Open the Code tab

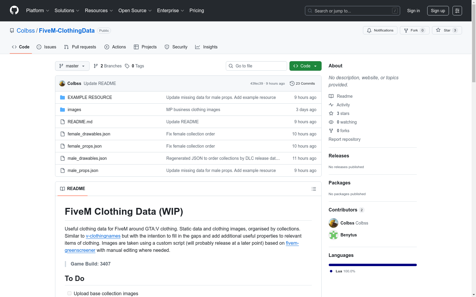point(21,47)
